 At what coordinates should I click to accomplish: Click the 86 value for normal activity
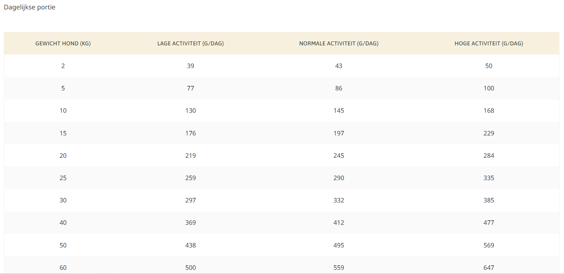[x=339, y=88]
